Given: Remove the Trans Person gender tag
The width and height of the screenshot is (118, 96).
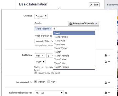Looking at the screenshot, I should [x=50, y=29].
